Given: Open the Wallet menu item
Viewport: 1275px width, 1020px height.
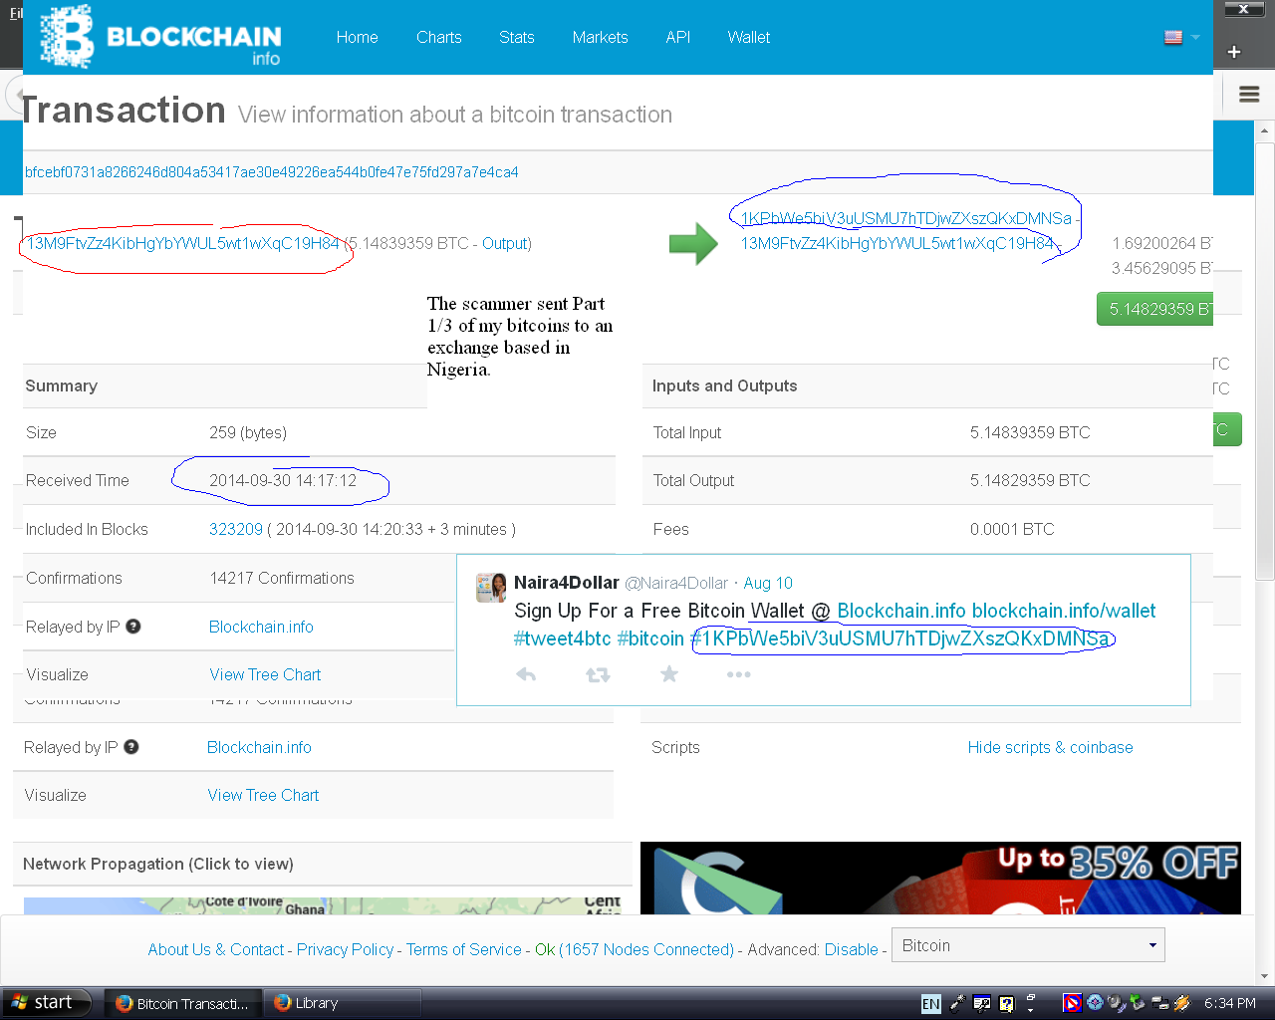Looking at the screenshot, I should 748,37.
